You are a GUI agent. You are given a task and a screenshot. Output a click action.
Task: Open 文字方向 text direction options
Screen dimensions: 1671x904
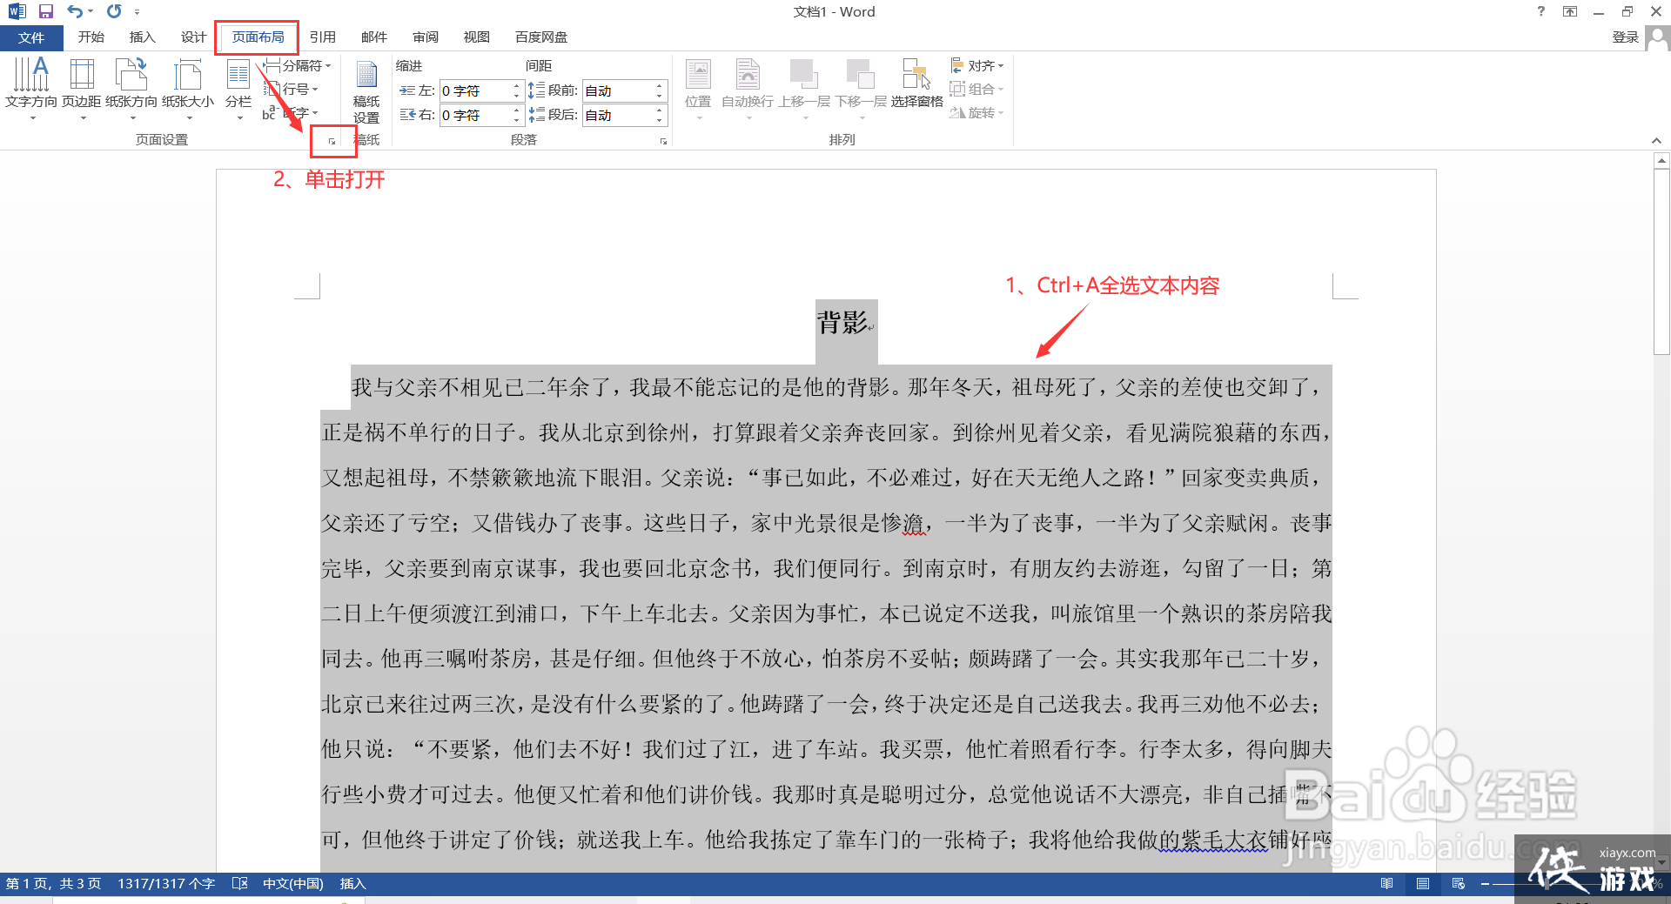click(x=31, y=89)
